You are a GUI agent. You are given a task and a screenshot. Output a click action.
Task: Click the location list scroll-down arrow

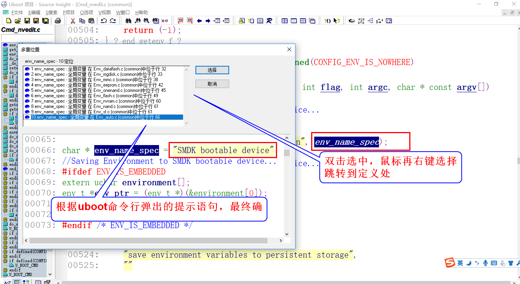tap(187, 123)
